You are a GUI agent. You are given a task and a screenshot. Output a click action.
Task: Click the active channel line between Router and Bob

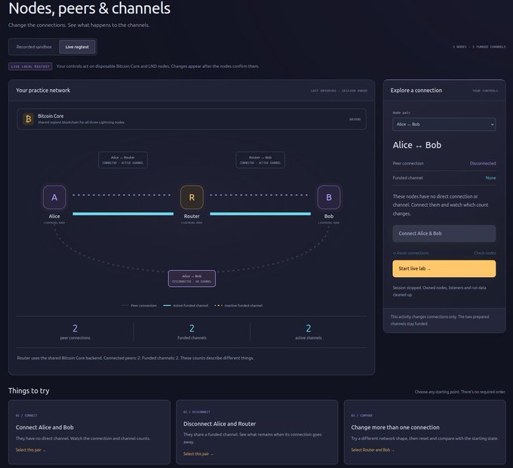pos(260,214)
